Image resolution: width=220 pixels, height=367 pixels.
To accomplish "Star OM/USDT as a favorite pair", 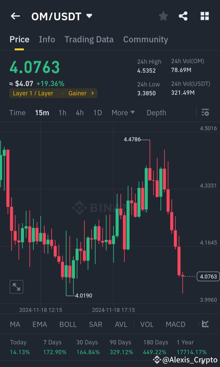I will click(x=163, y=16).
